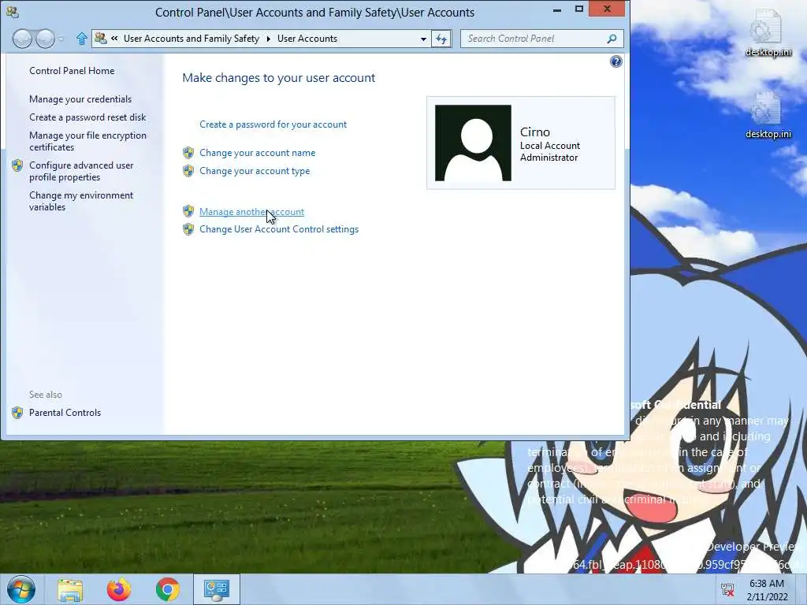Click shield icon beside Change your account name
The height and width of the screenshot is (605, 807).
tap(188, 153)
